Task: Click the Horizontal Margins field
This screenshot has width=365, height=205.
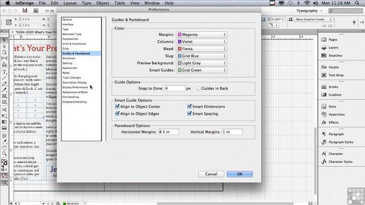Action: pyautogui.click(x=169, y=132)
